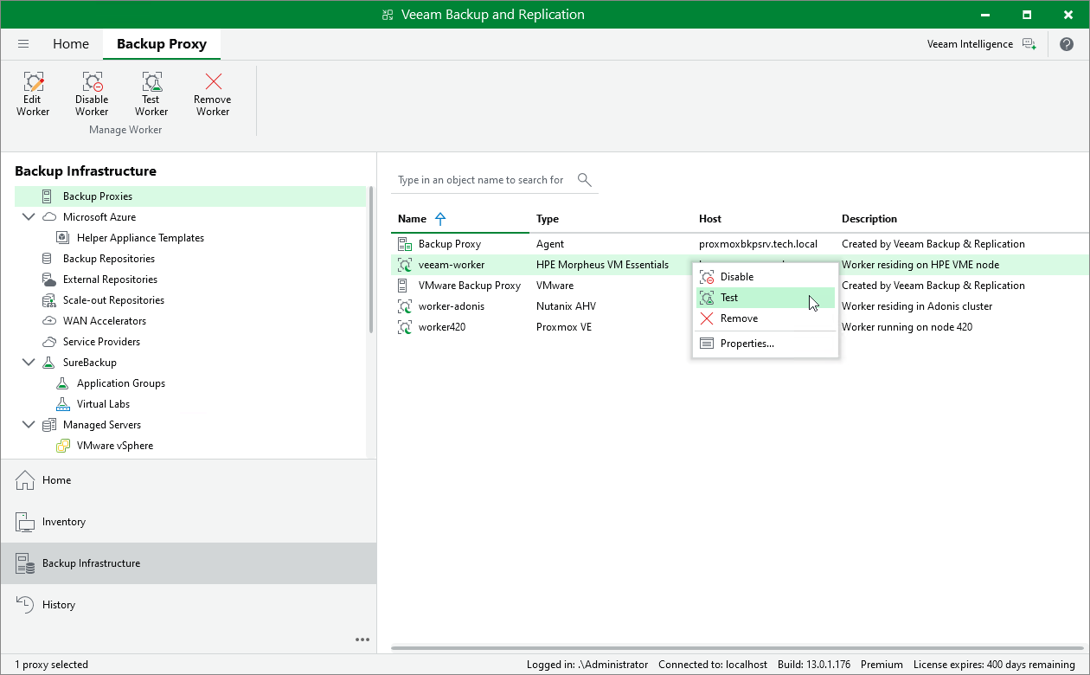Collapse the SureBackup tree node
1090x675 pixels.
[x=29, y=363]
